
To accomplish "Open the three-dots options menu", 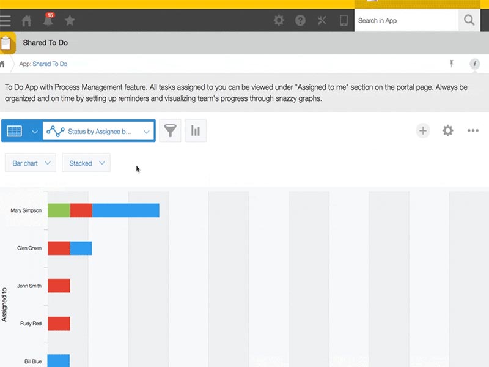I will pyautogui.click(x=472, y=130).
